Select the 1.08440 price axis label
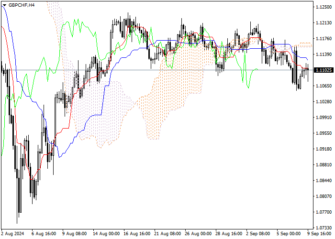Screen dimensions: 335x239 pos(324,181)
